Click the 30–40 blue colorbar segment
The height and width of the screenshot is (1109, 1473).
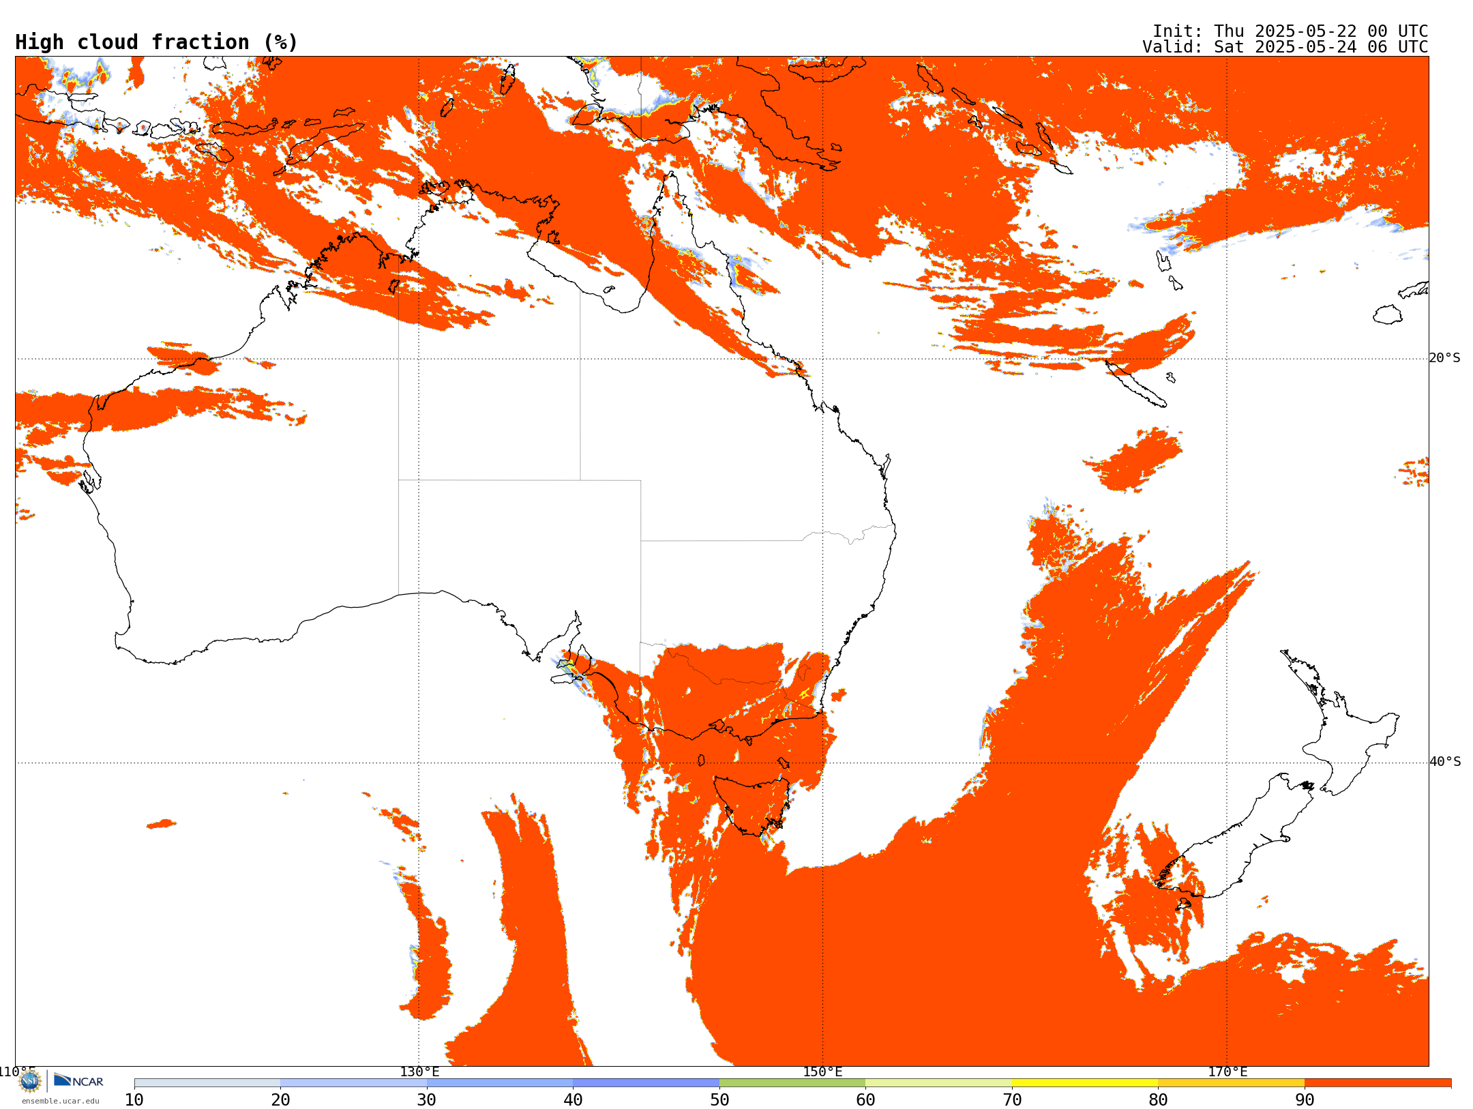point(500,1083)
